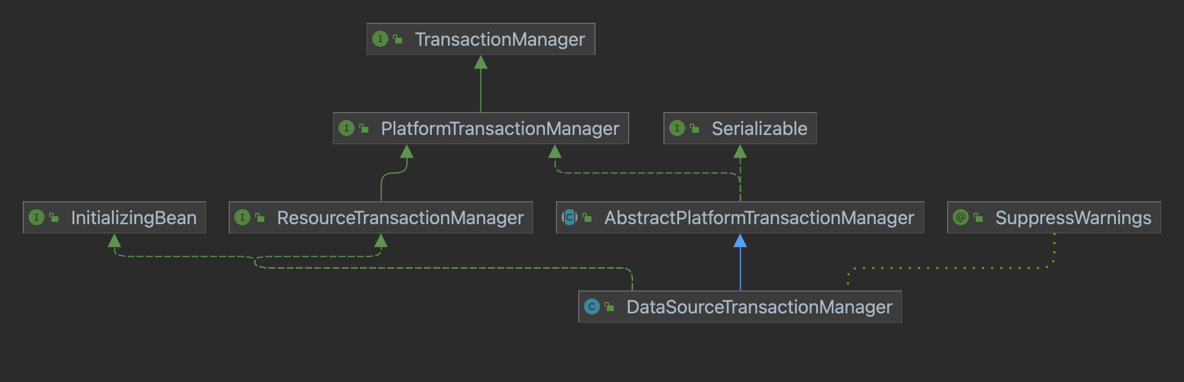This screenshot has width=1184, height=382.
Task: Click the abstract class icon beside AbstractPlatformTransactionManager
Action: tap(569, 217)
